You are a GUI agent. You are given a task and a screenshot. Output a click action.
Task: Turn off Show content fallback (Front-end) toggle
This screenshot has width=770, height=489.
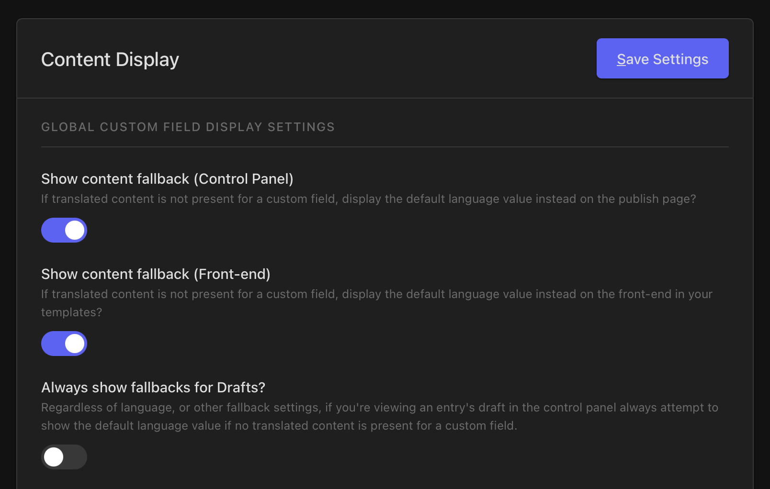pyautogui.click(x=64, y=344)
